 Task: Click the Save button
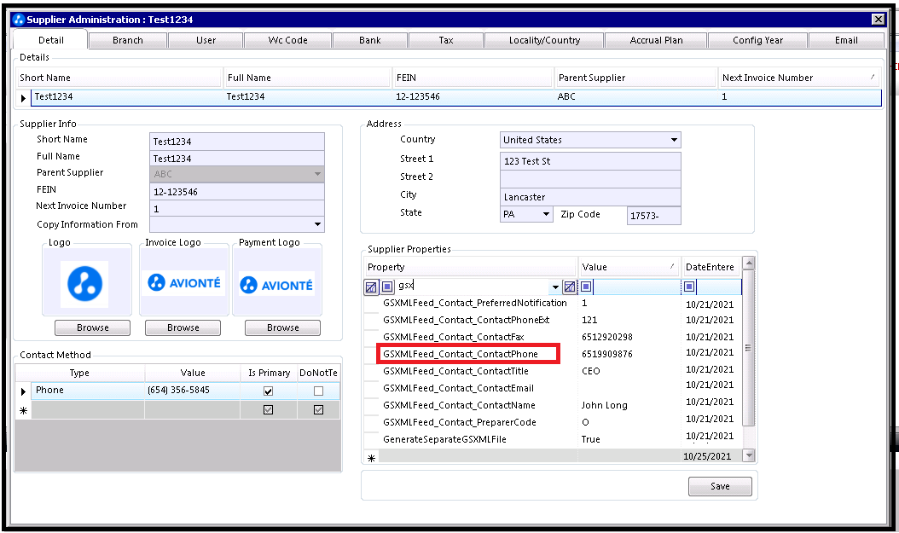point(720,486)
